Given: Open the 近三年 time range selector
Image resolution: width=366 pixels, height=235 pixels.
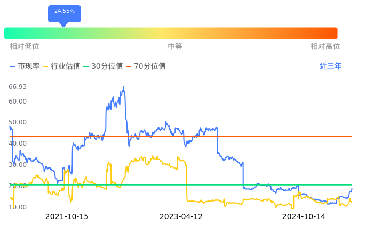Looking at the screenshot, I should click(330, 66).
